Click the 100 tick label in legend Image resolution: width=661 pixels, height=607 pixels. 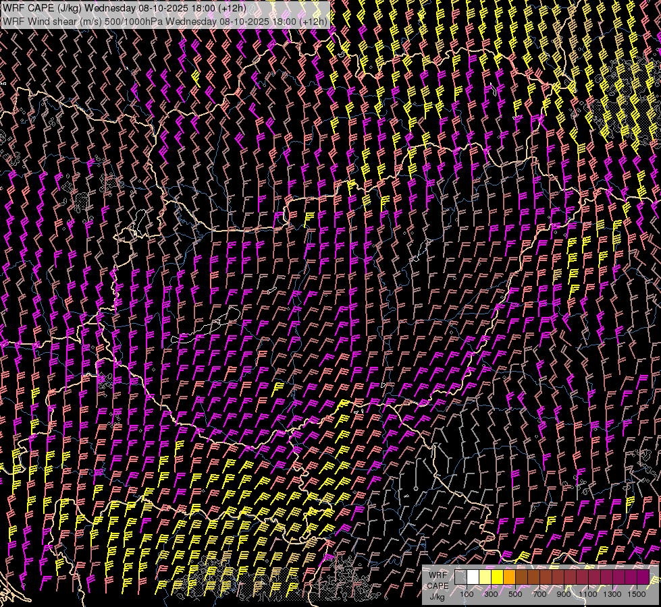pyautogui.click(x=467, y=594)
